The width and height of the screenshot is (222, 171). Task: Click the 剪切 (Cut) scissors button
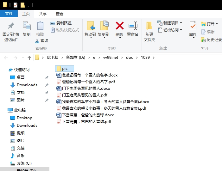41,41
